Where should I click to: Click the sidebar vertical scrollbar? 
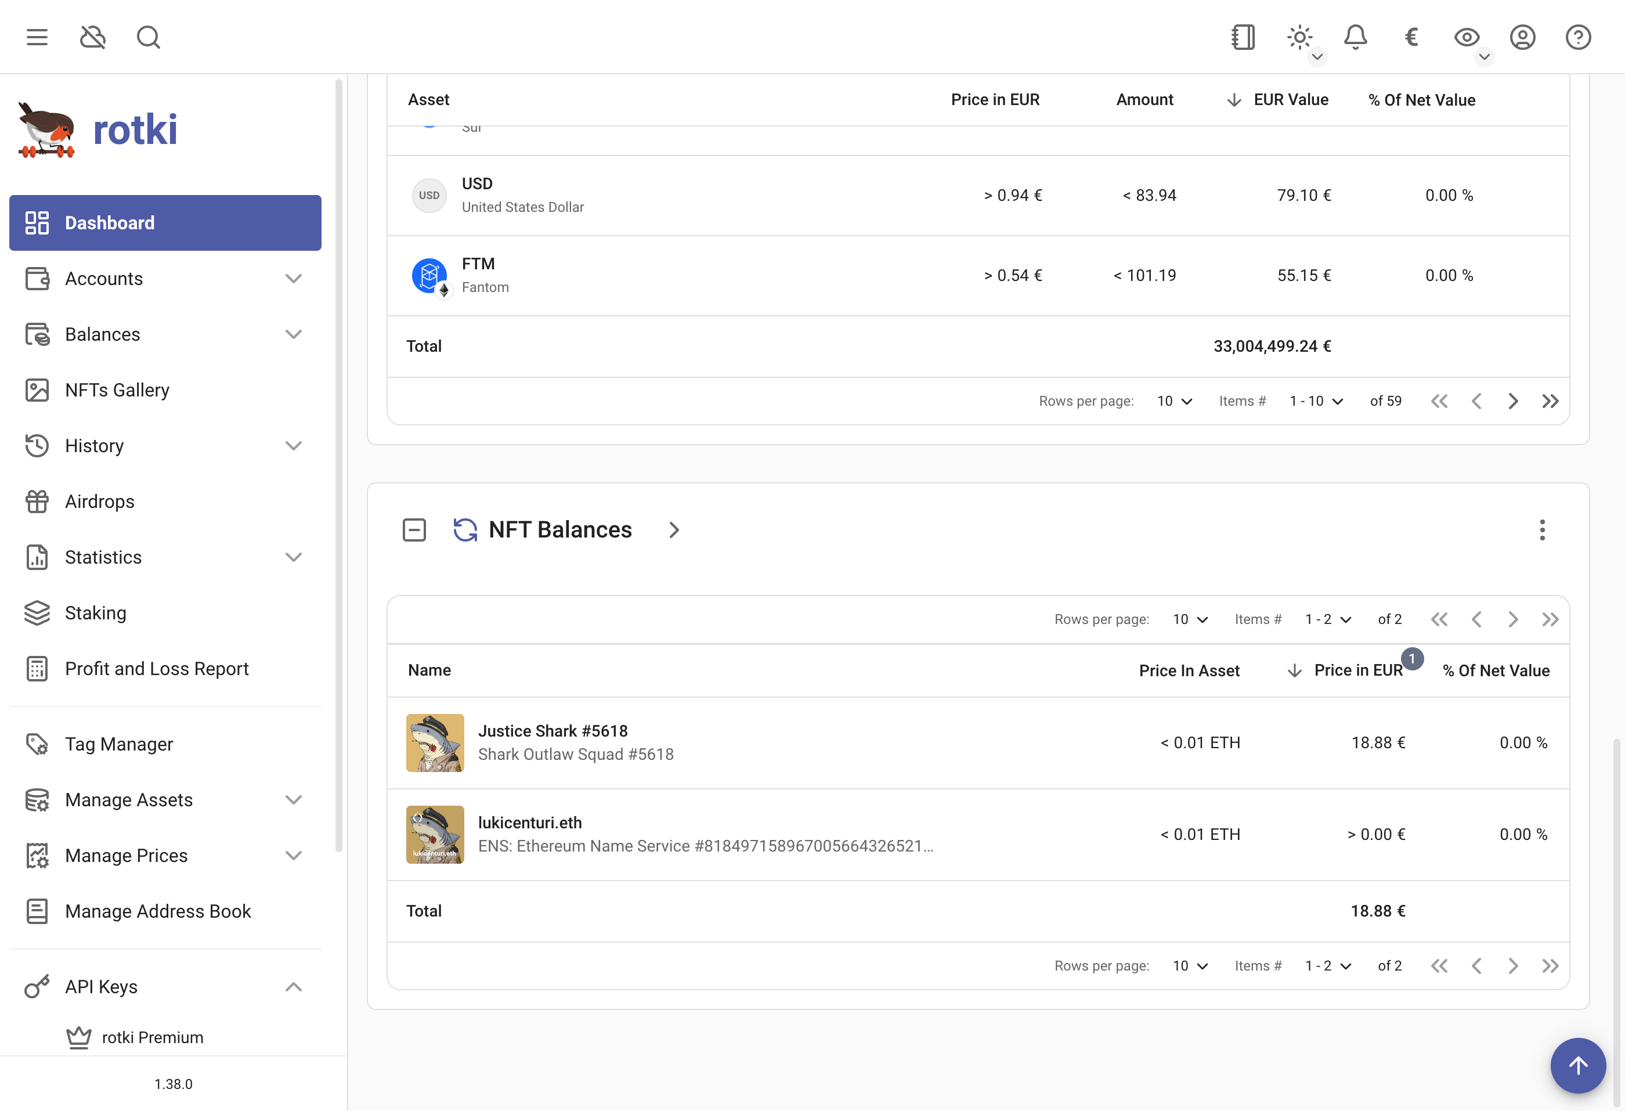(x=339, y=465)
